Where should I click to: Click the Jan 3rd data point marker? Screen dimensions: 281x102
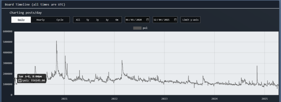(15, 79)
